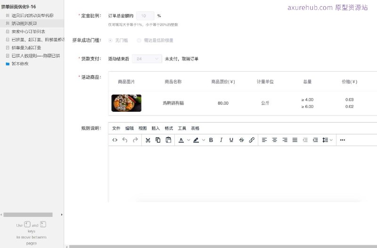Open the 插入 menu
Image resolution: width=377 pixels, height=248 pixels.
point(156,128)
